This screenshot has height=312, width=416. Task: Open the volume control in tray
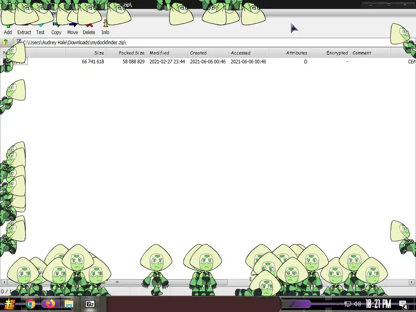pos(357,304)
